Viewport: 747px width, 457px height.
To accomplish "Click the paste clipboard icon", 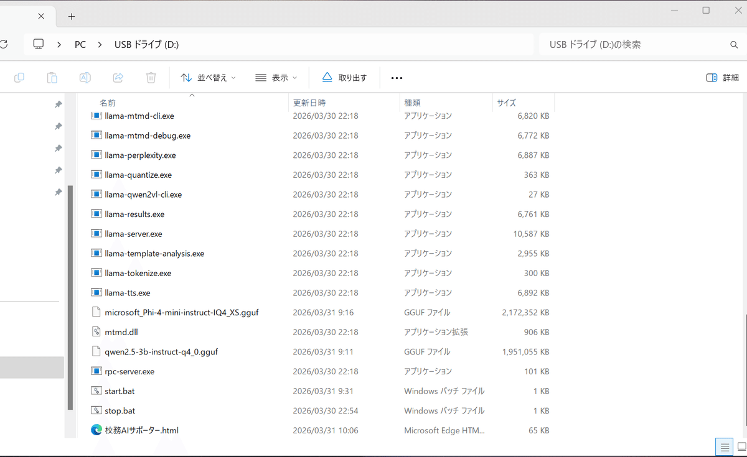I will pyautogui.click(x=52, y=78).
